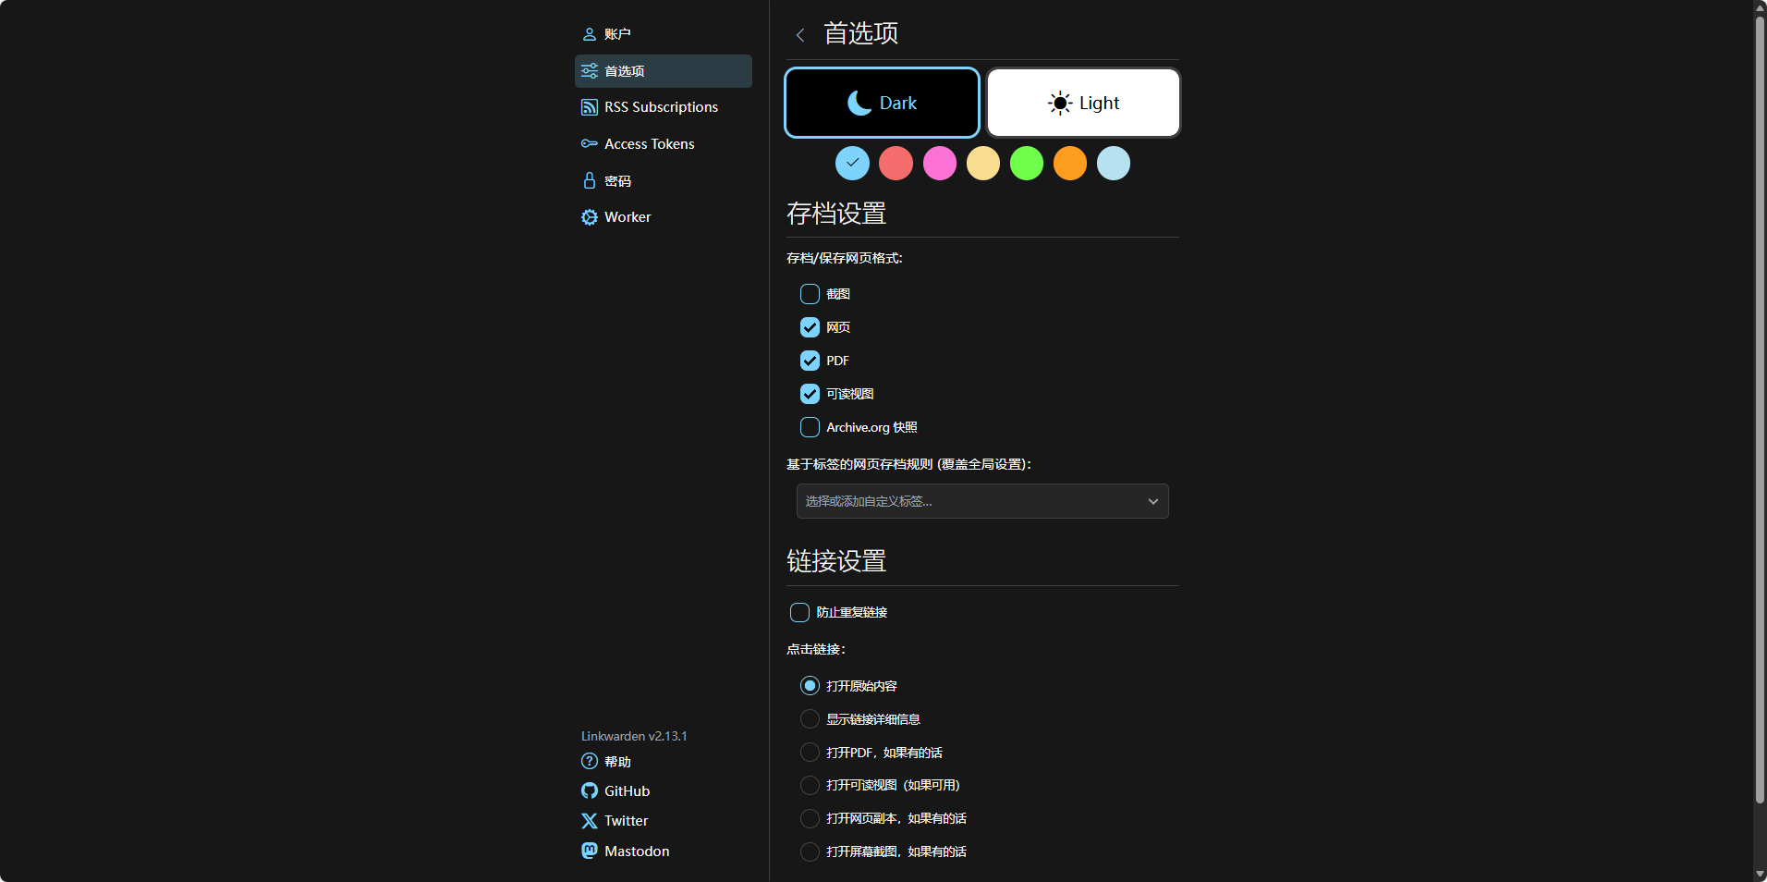The height and width of the screenshot is (882, 1767).
Task: Click the help question mark icon
Action: click(x=589, y=761)
